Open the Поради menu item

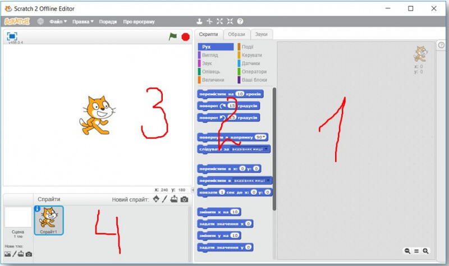108,21
